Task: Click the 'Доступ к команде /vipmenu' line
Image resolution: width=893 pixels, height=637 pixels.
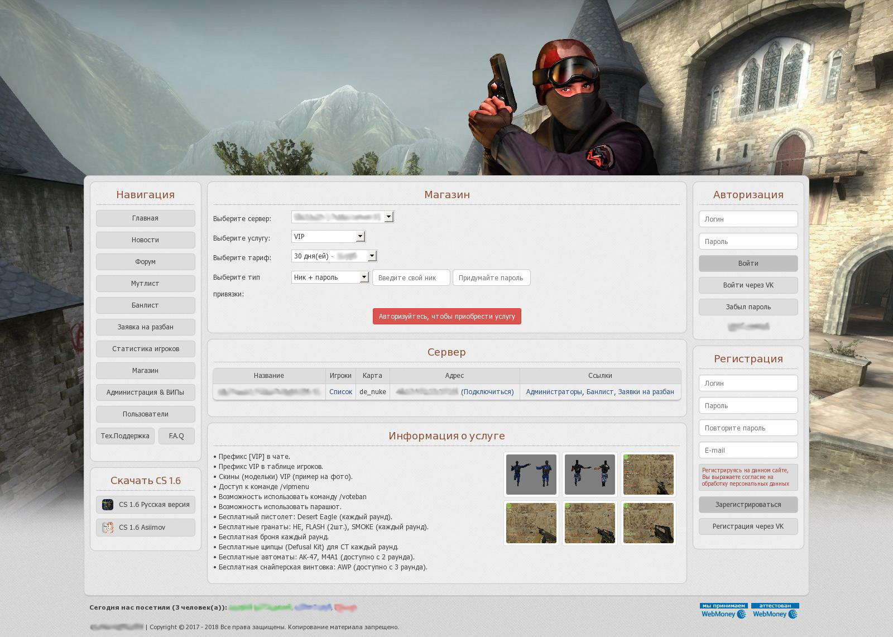Action: tap(261, 487)
